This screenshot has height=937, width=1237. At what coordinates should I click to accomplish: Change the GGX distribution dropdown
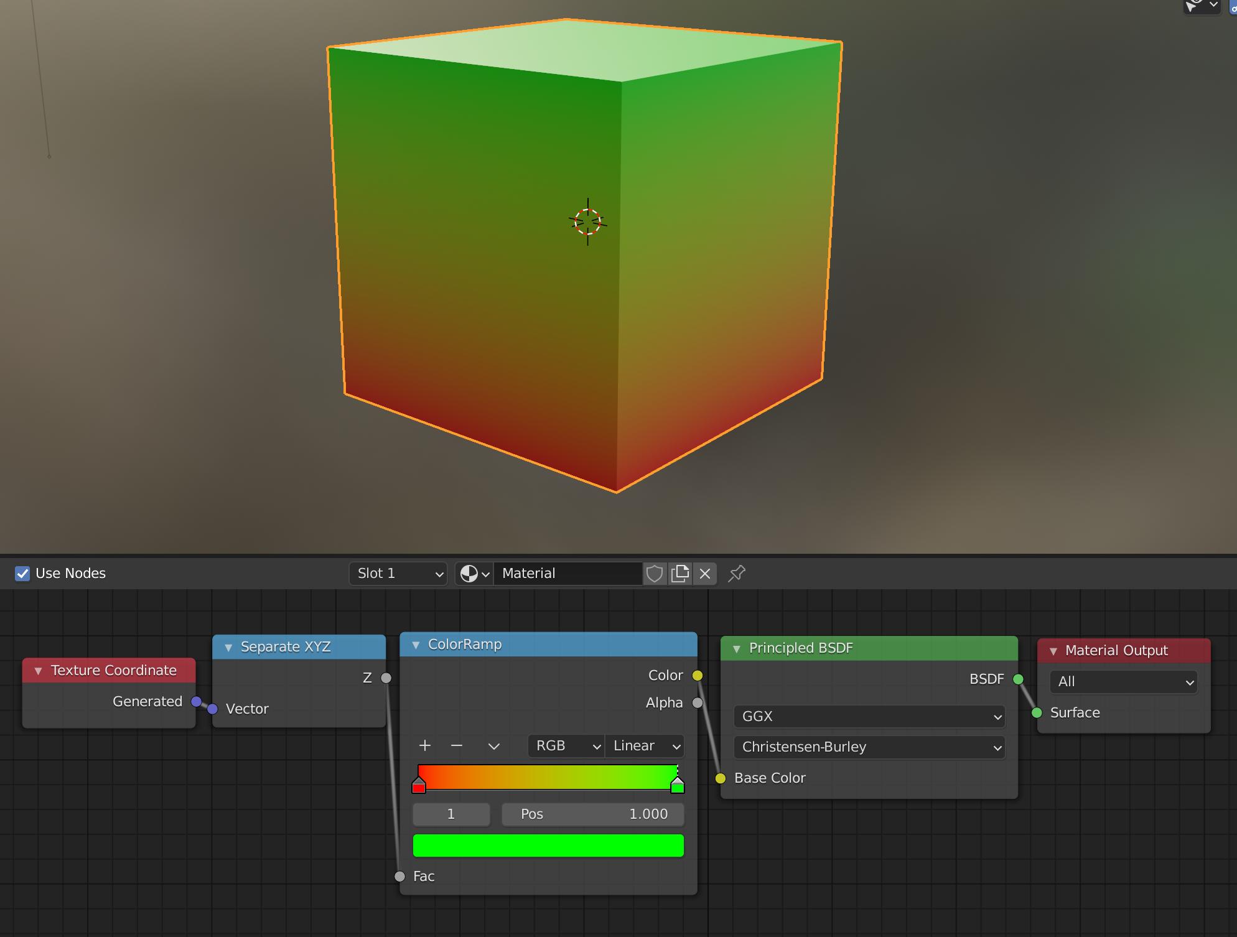click(869, 716)
